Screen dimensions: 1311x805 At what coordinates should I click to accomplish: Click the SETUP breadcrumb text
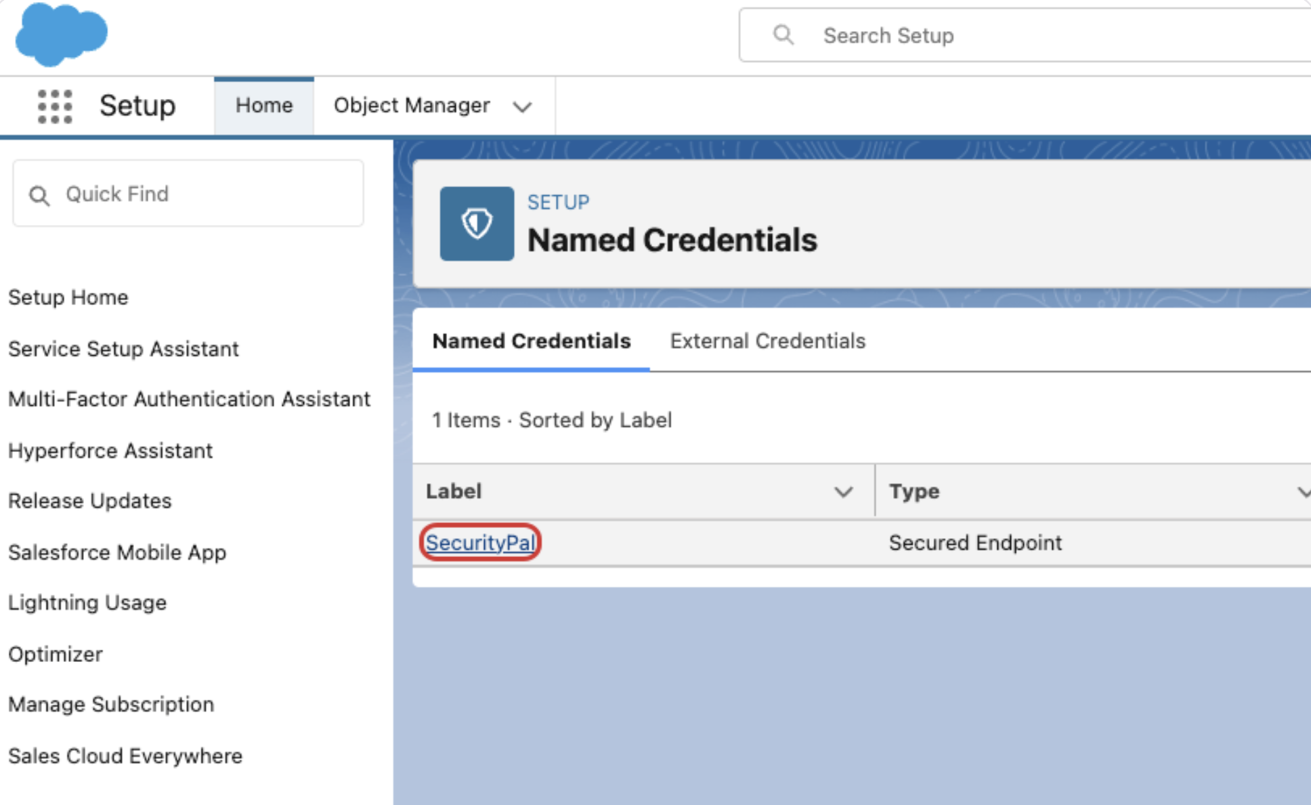coord(559,202)
